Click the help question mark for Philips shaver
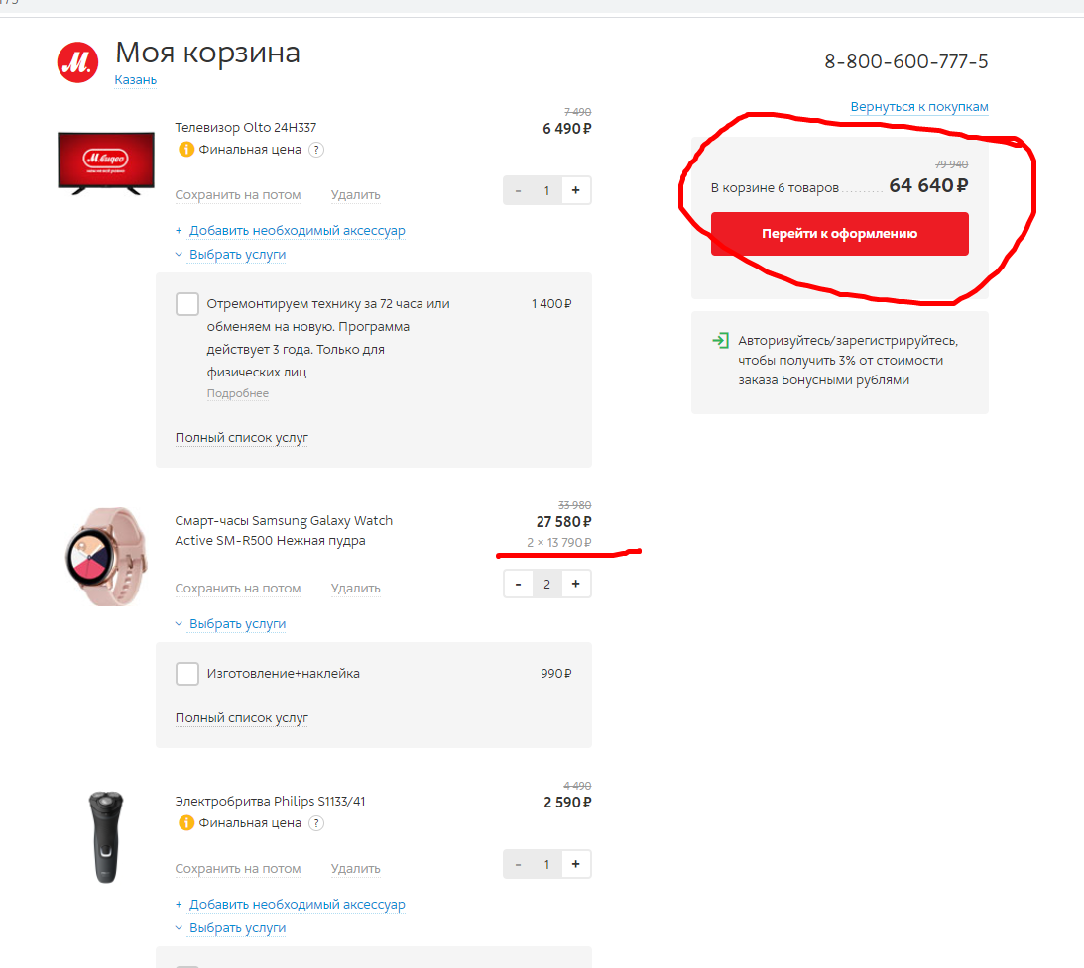The width and height of the screenshot is (1084, 968). click(316, 823)
